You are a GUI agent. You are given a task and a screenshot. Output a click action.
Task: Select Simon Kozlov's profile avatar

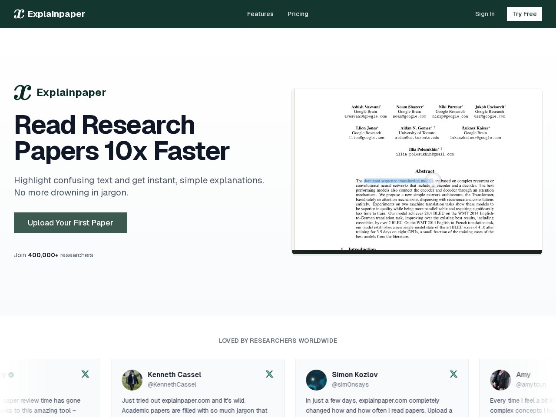pos(316,380)
